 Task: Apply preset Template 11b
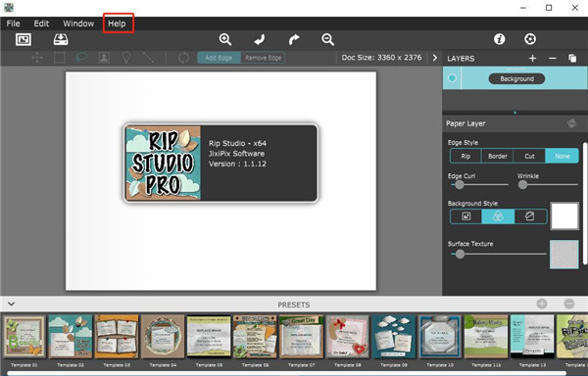click(486, 336)
